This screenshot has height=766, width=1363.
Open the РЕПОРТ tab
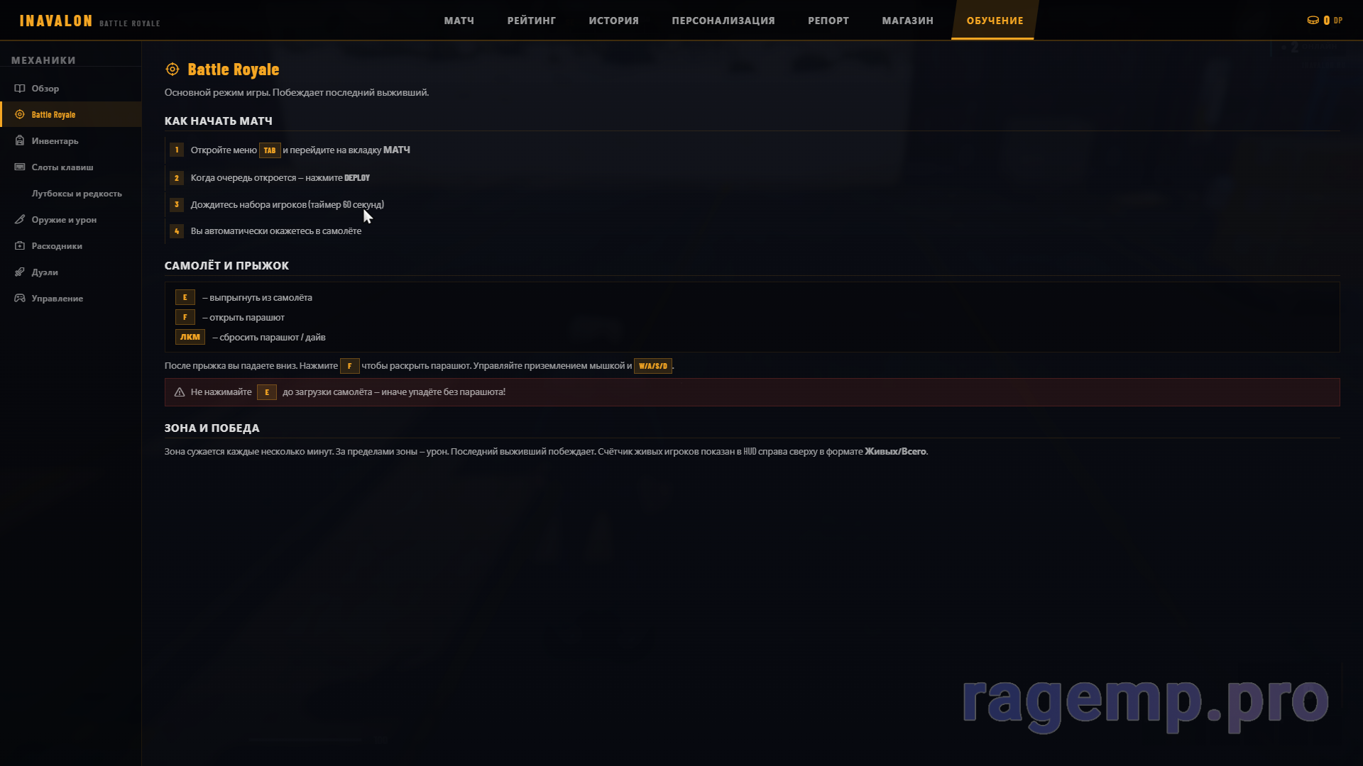click(828, 21)
